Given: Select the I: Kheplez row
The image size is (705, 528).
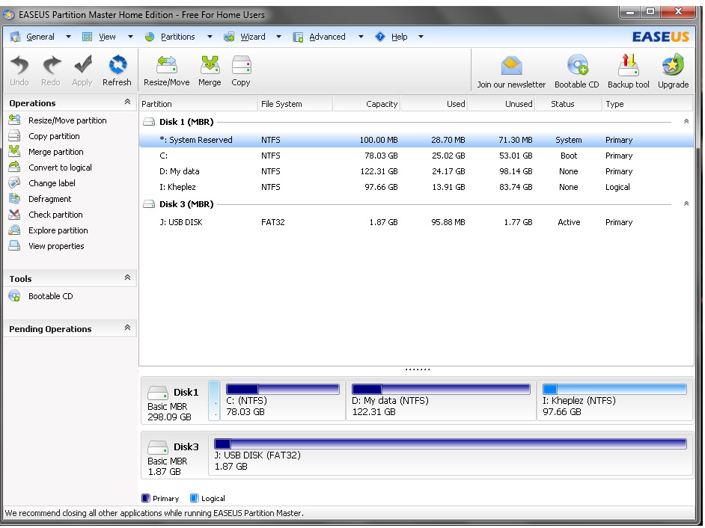Looking at the screenshot, I should (x=416, y=187).
